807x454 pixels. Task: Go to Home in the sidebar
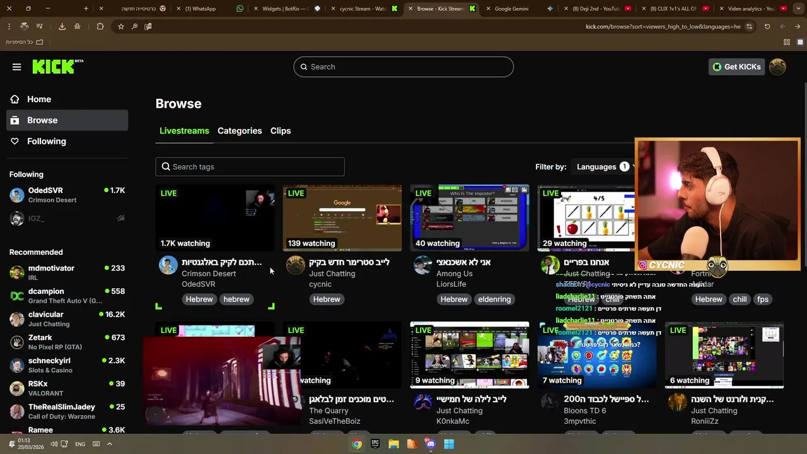(67, 99)
